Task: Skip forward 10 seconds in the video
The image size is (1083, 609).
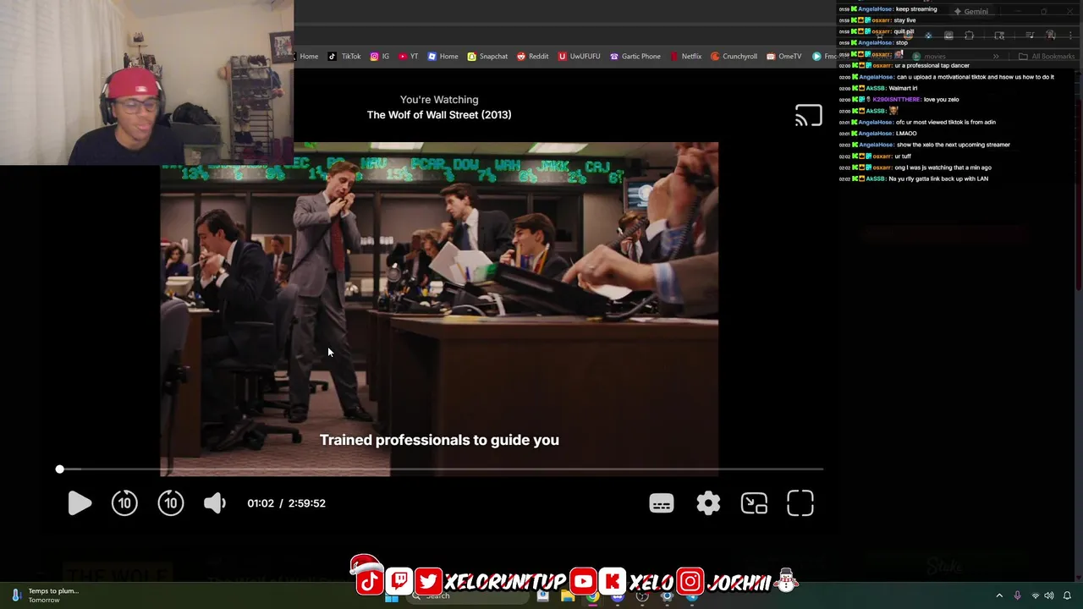Action: pos(170,503)
